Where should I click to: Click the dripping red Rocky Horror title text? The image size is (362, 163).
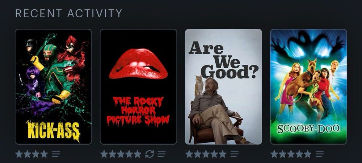tap(138, 111)
